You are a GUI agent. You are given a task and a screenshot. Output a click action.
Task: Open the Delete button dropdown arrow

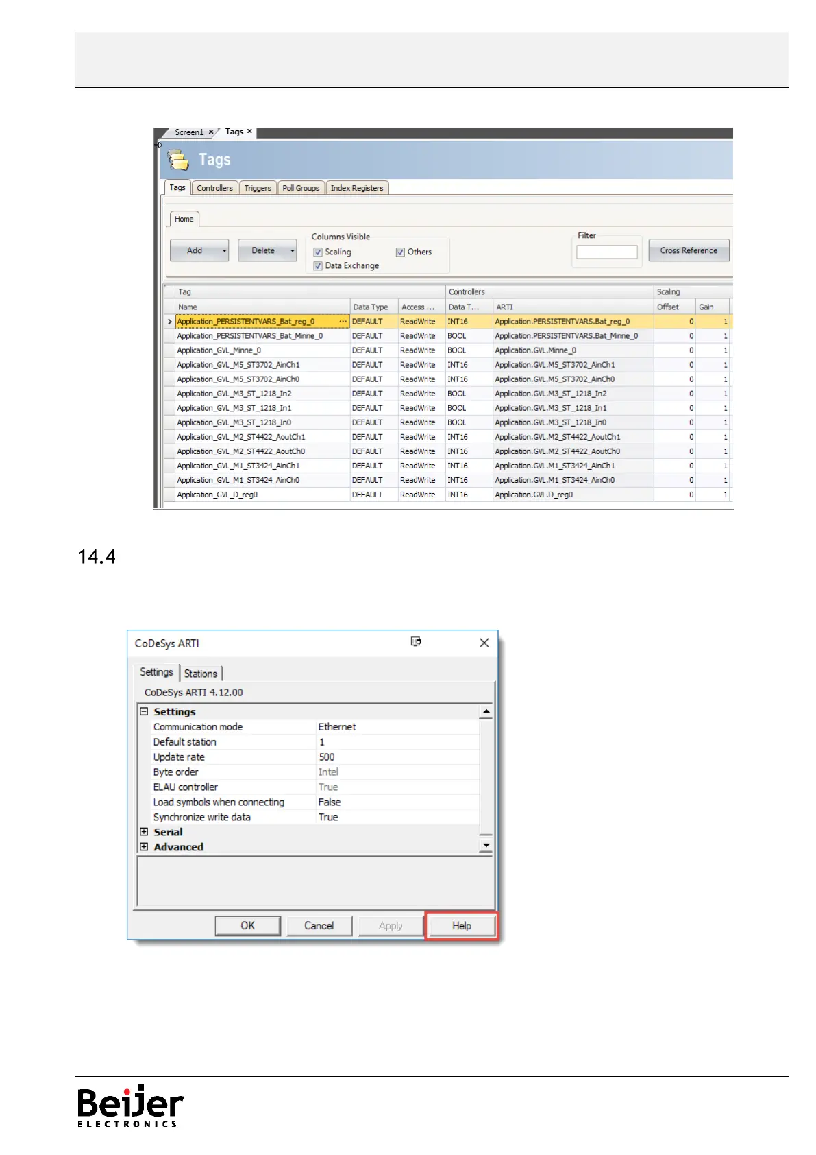[293, 251]
